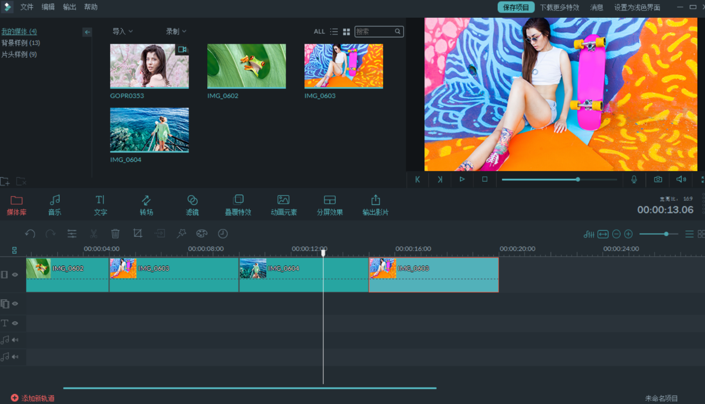This screenshot has height=404, width=705.
Task: Open the 录制 record dropdown
Action: 176,32
